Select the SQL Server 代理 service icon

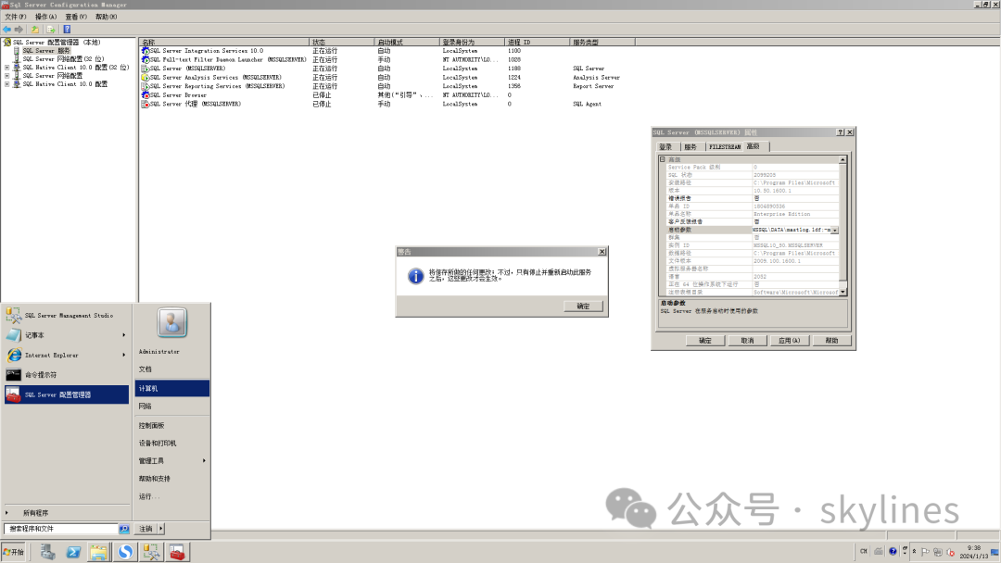pos(146,104)
